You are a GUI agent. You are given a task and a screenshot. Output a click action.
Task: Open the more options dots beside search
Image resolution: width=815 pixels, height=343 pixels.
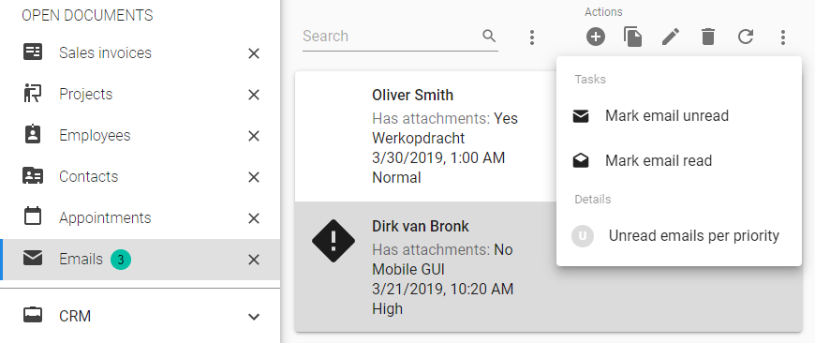tap(531, 37)
